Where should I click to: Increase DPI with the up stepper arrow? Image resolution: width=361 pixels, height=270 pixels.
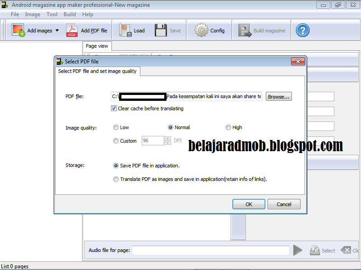pyautogui.click(x=168, y=139)
